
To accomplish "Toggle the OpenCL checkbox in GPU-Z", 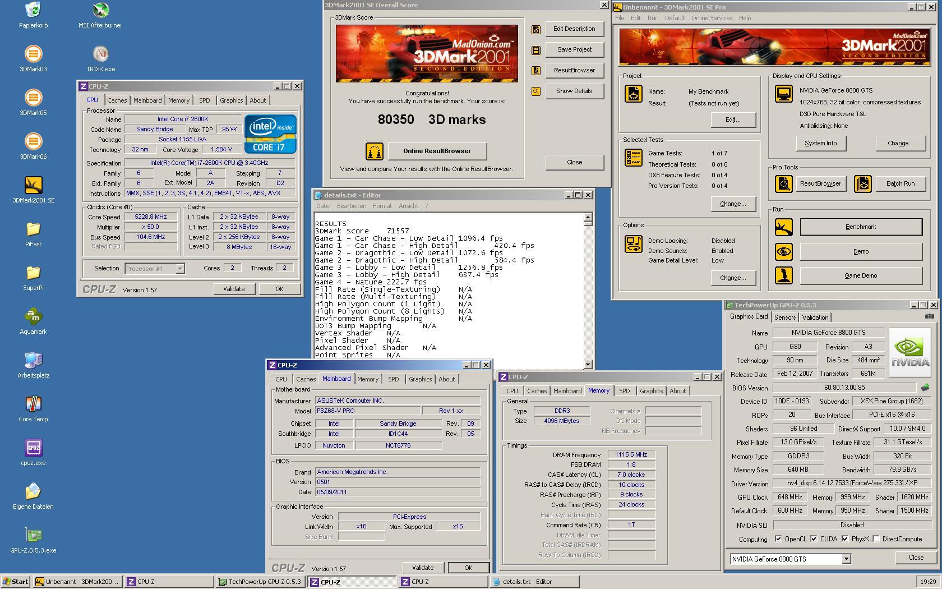I will [x=778, y=539].
